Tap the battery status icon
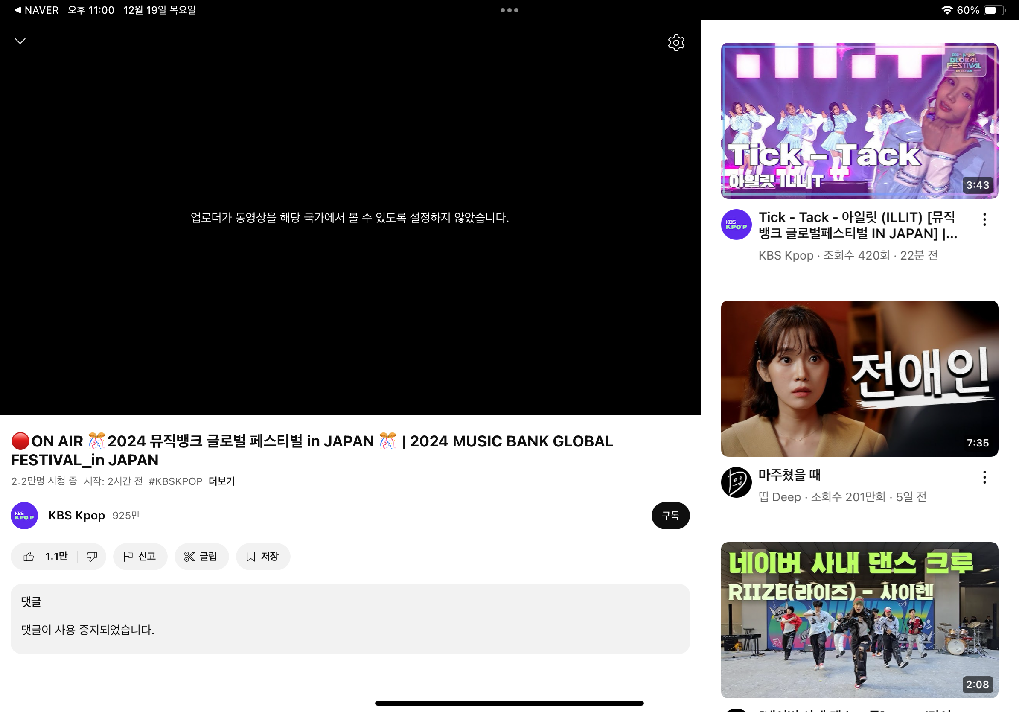Image resolution: width=1019 pixels, height=712 pixels. pyautogui.click(x=995, y=10)
